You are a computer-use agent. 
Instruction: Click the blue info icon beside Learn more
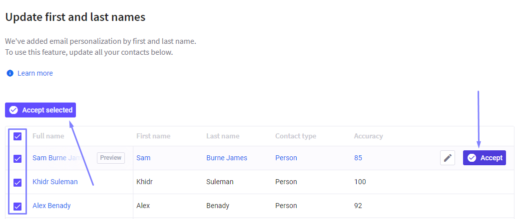point(10,73)
